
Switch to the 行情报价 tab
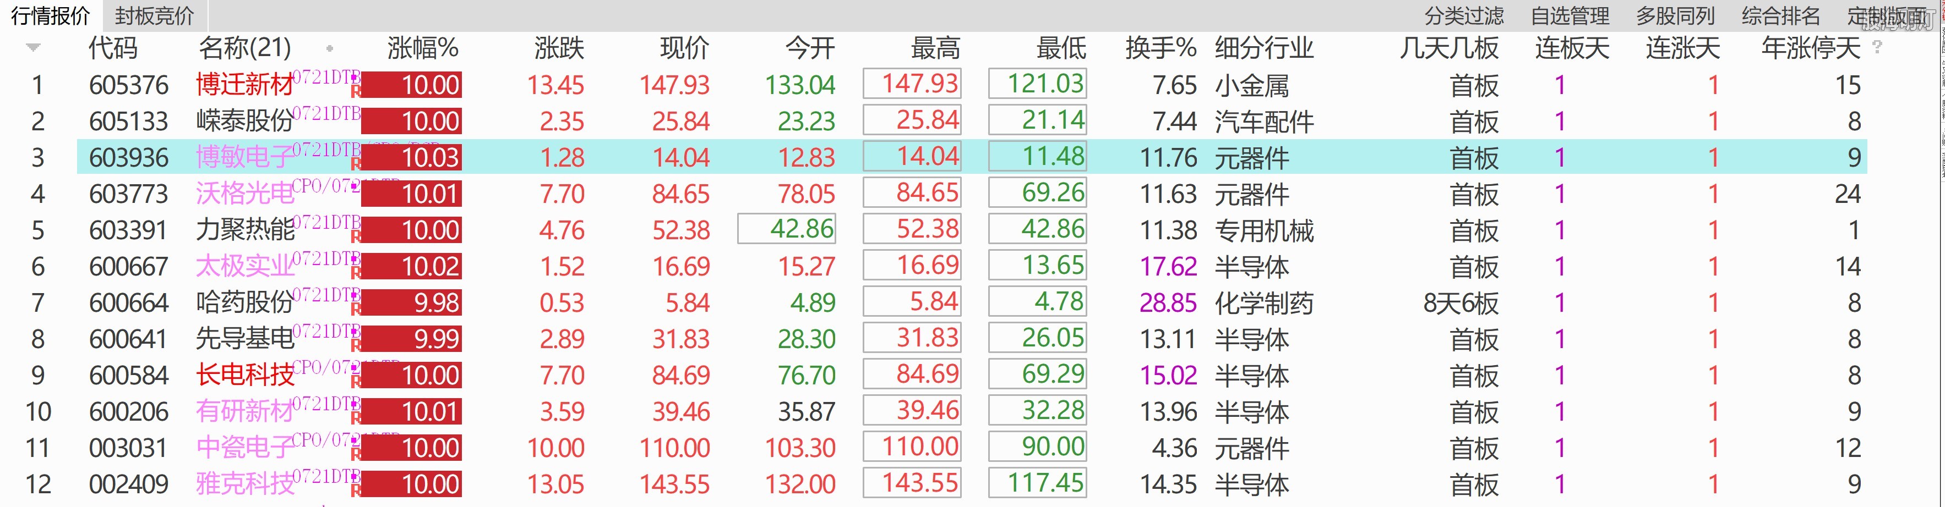click(51, 15)
